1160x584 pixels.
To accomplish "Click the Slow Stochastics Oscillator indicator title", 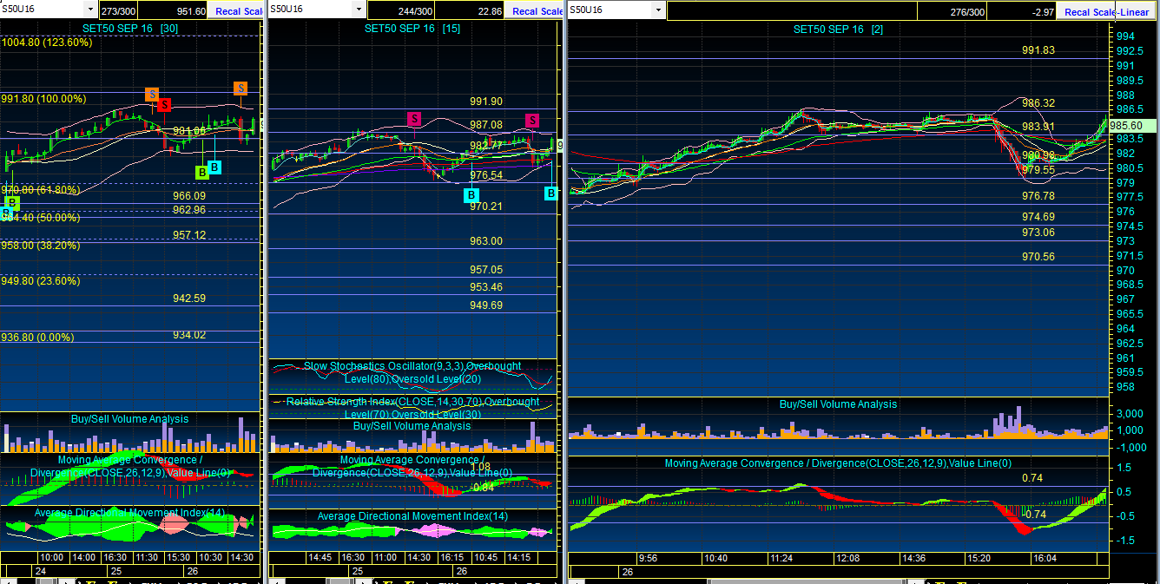I will pyautogui.click(x=412, y=373).
